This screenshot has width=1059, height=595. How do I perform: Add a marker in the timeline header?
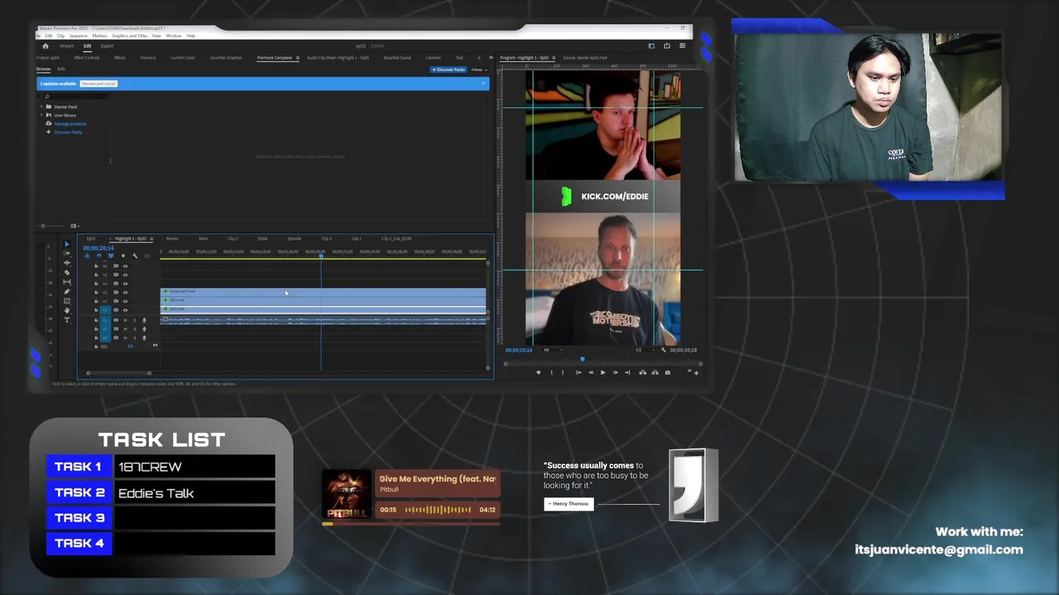(123, 255)
